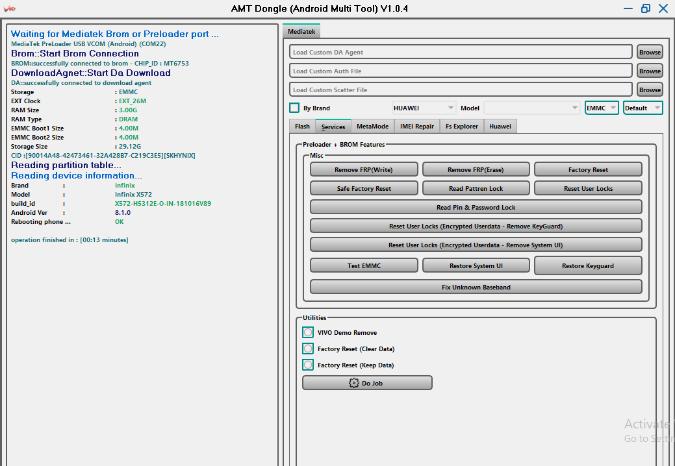Select Factory Reset (Clear Data) option
The width and height of the screenshot is (675, 466).
point(308,349)
